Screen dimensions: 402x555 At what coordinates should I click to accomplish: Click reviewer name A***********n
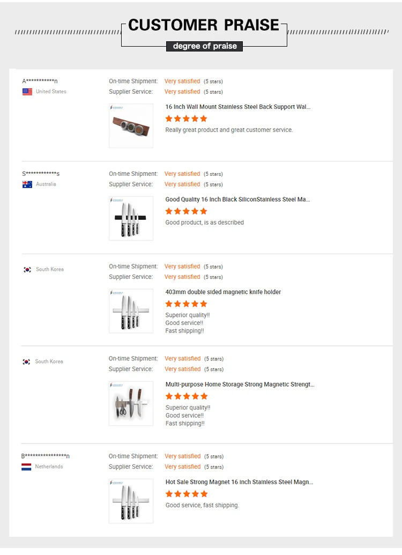40,82
